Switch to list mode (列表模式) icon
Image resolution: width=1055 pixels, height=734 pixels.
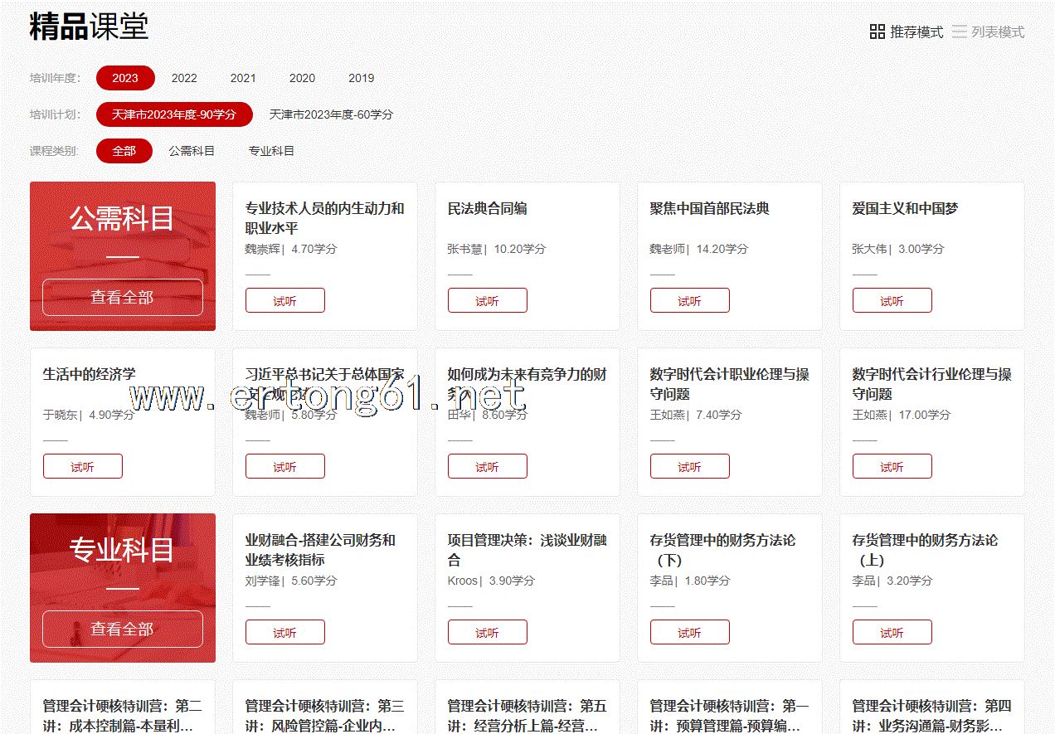[960, 32]
